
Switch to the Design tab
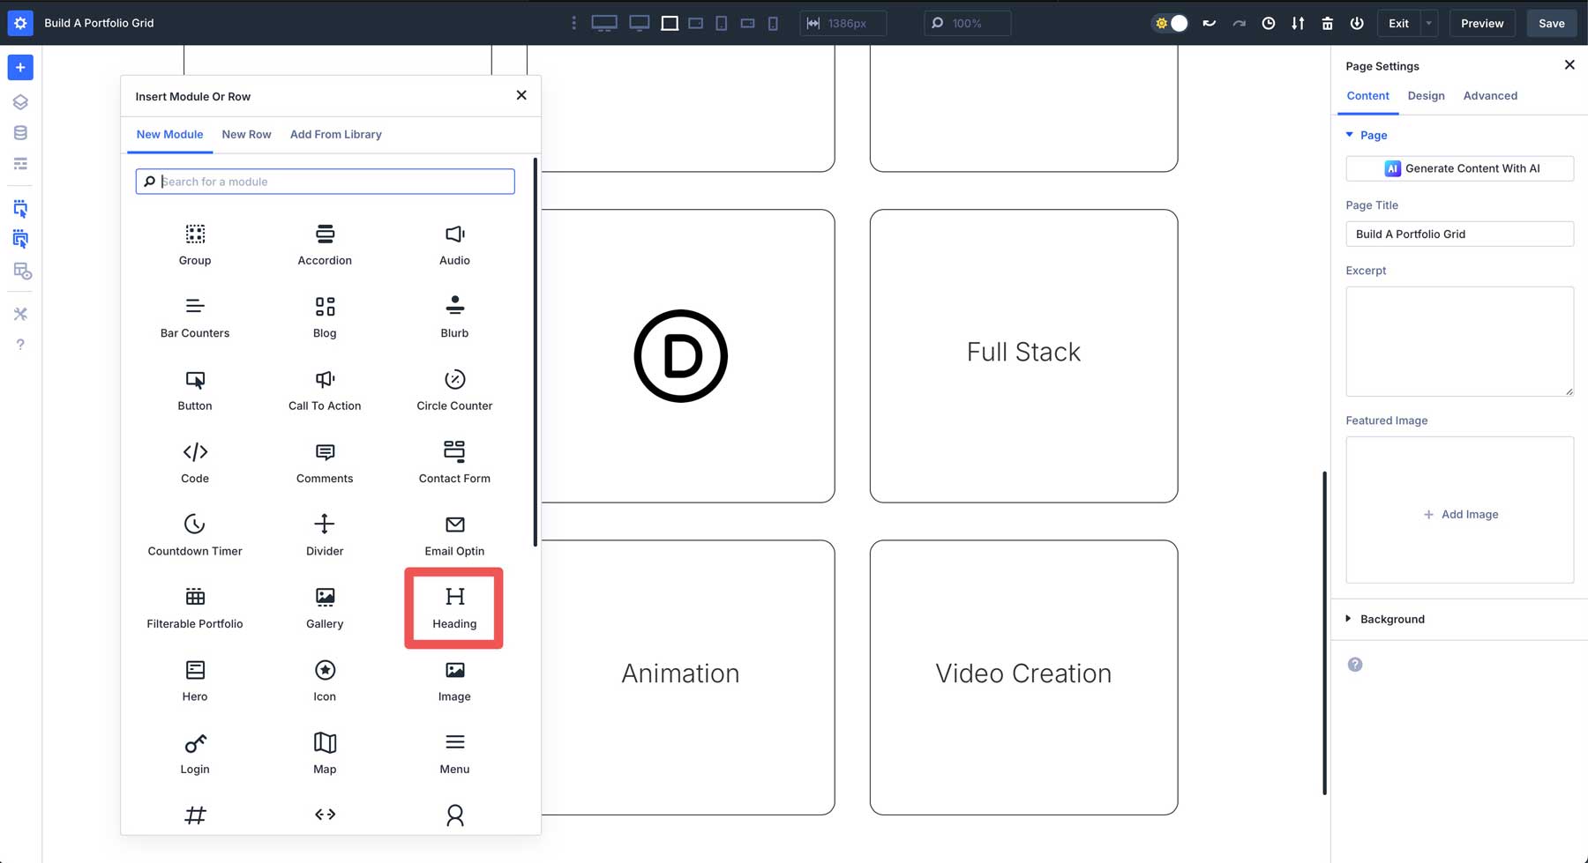pos(1426,95)
